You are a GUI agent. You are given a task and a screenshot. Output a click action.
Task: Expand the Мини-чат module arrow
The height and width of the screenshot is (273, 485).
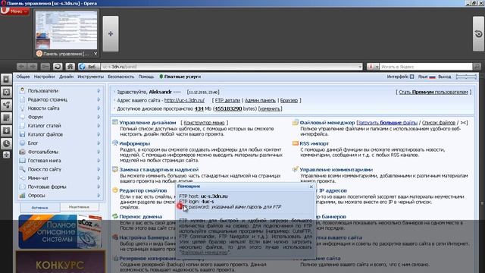pyautogui.click(x=99, y=178)
